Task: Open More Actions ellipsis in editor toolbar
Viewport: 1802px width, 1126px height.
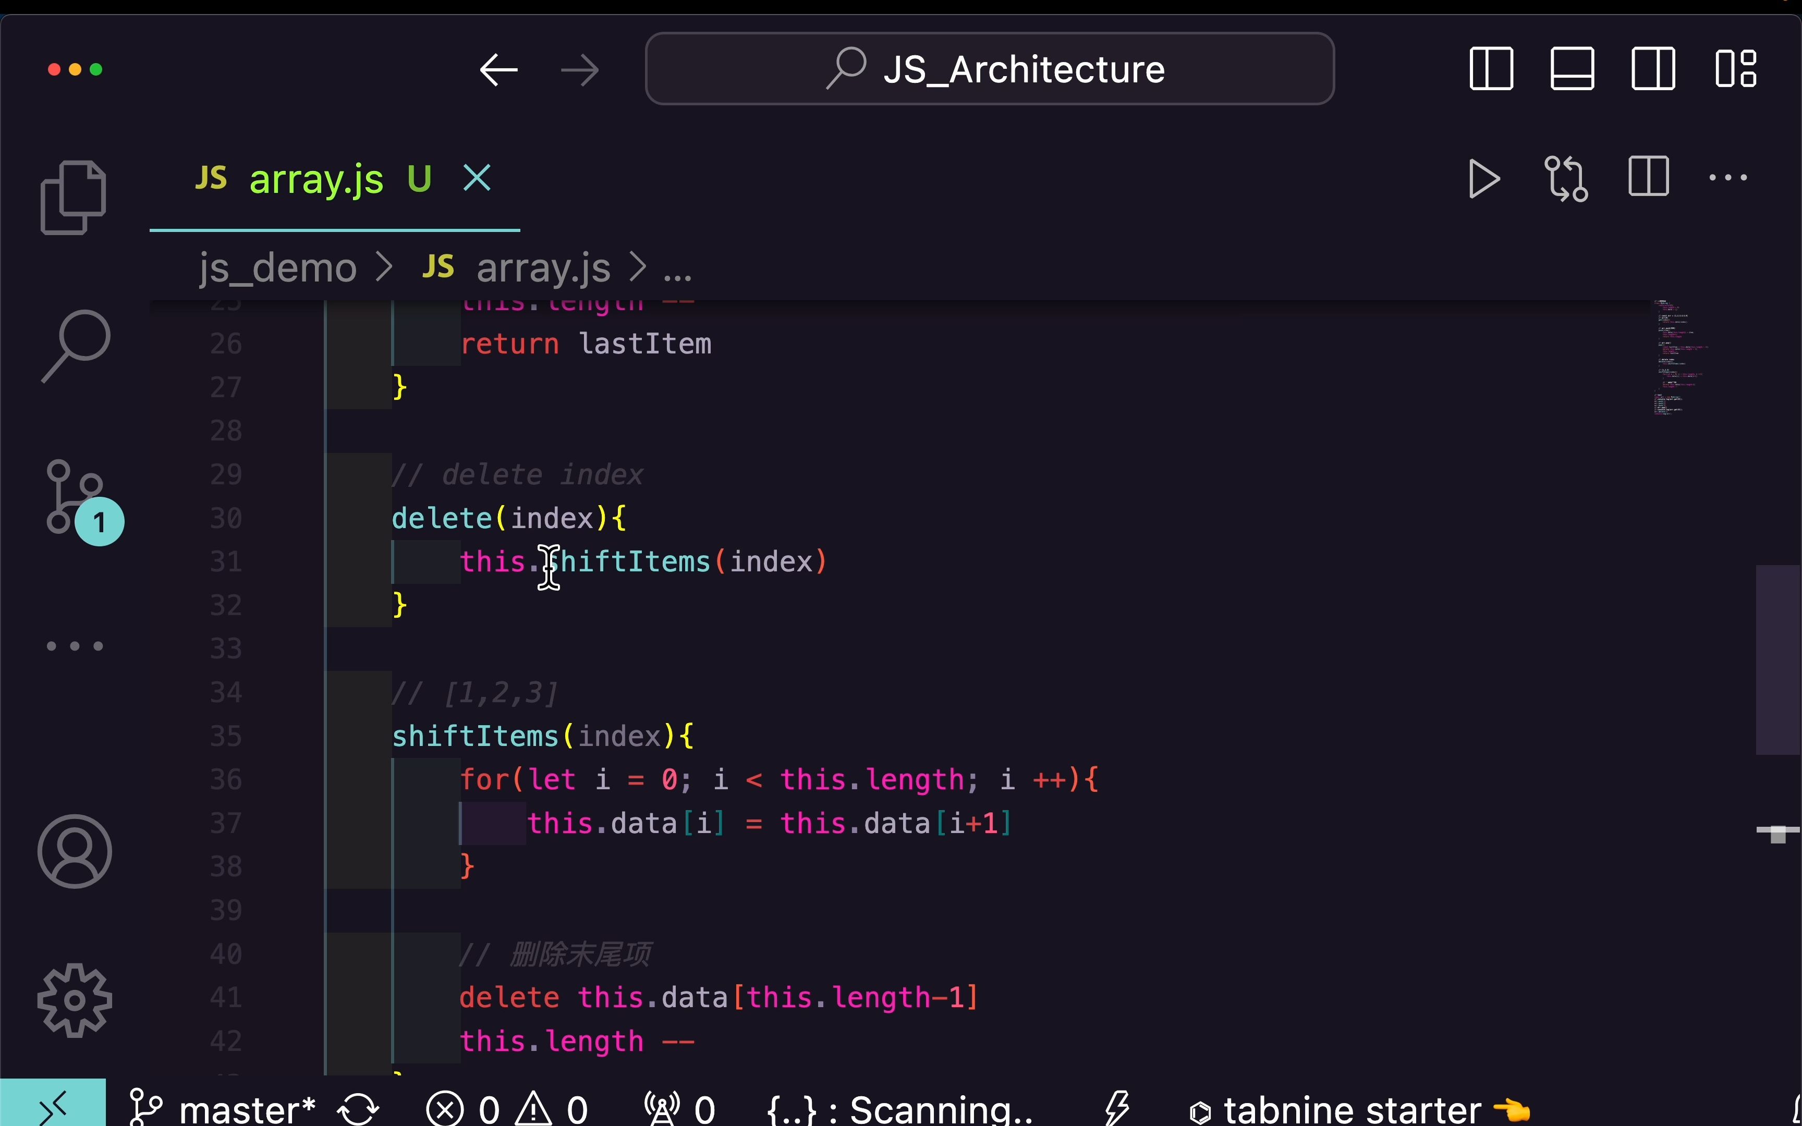Action: point(1727,177)
